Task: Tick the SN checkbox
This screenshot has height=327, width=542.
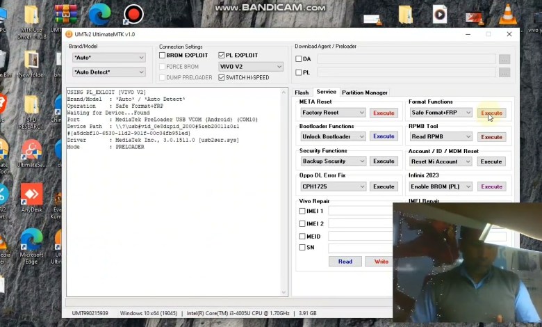Action: coord(302,248)
